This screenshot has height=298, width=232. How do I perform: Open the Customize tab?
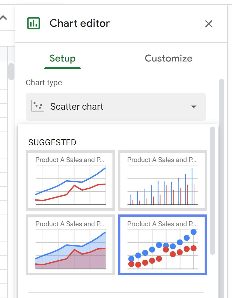168,58
